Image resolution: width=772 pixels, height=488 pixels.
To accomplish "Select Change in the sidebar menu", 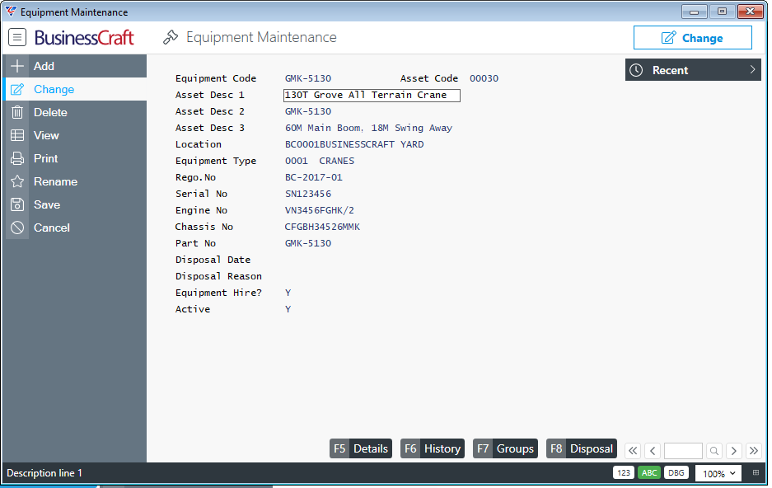I will tap(54, 89).
